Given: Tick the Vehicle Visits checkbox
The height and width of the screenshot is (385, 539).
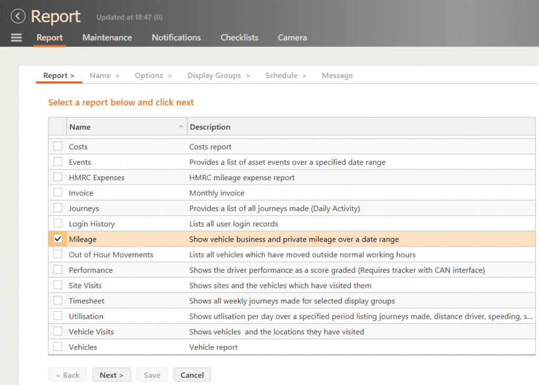Looking at the screenshot, I should (x=58, y=331).
